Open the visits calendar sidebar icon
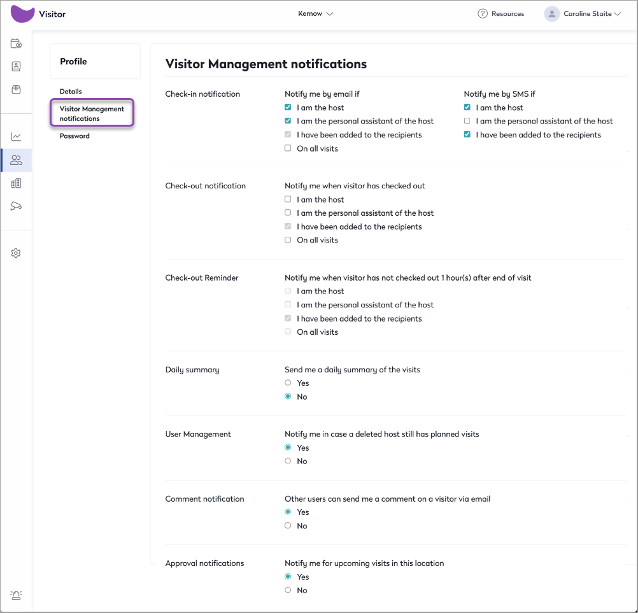The width and height of the screenshot is (638, 613). pos(16,43)
